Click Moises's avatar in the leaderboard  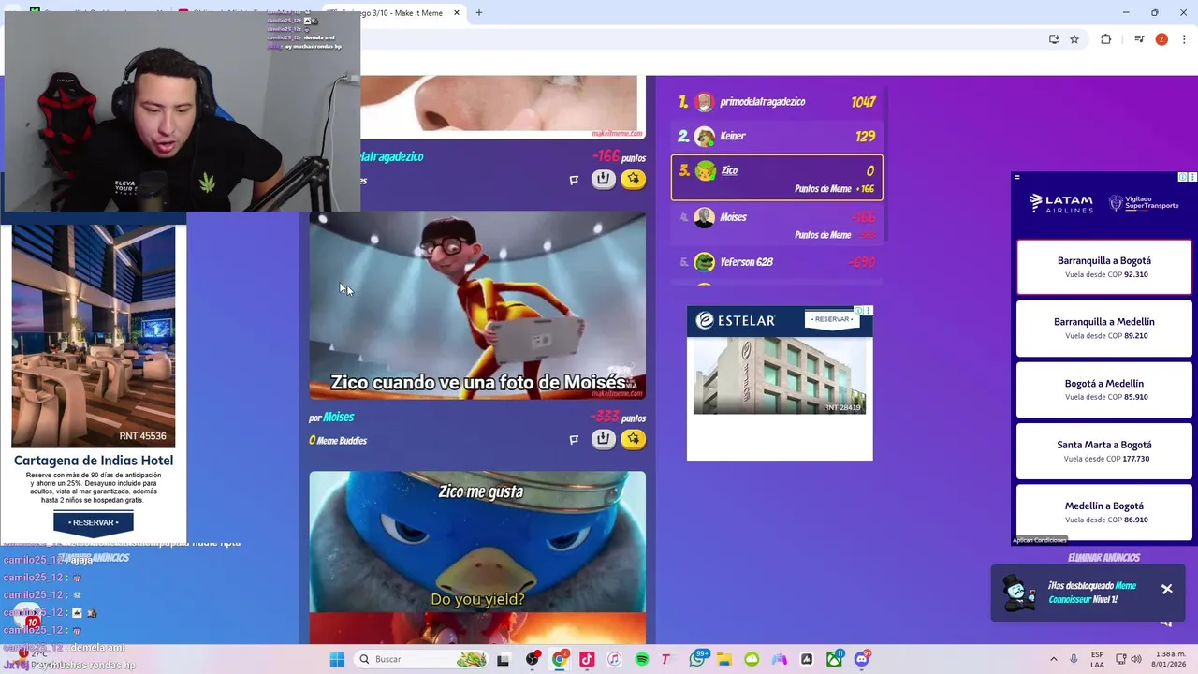click(705, 217)
